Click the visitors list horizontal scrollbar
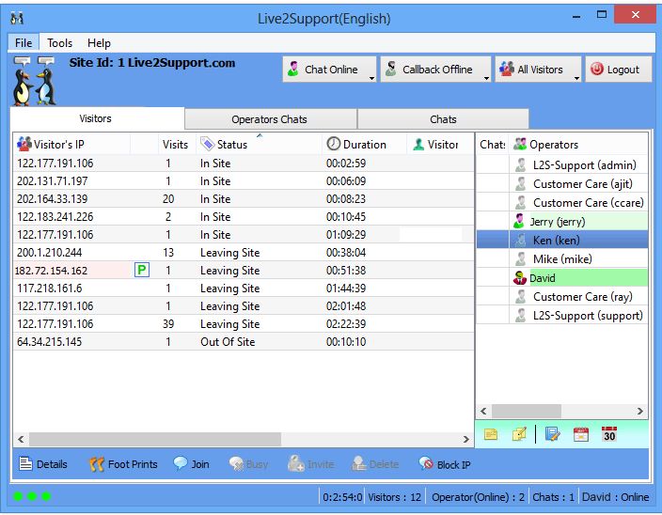 (x=155, y=439)
